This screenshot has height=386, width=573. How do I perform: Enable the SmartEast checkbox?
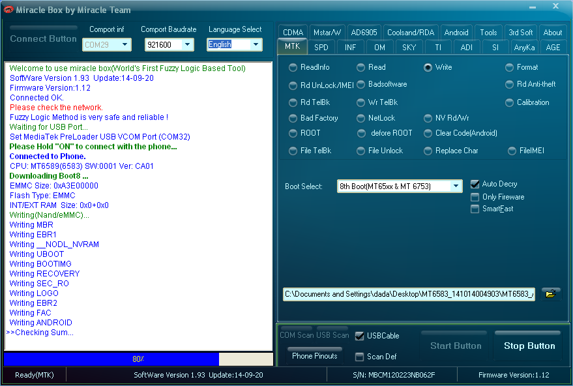tap(475, 209)
